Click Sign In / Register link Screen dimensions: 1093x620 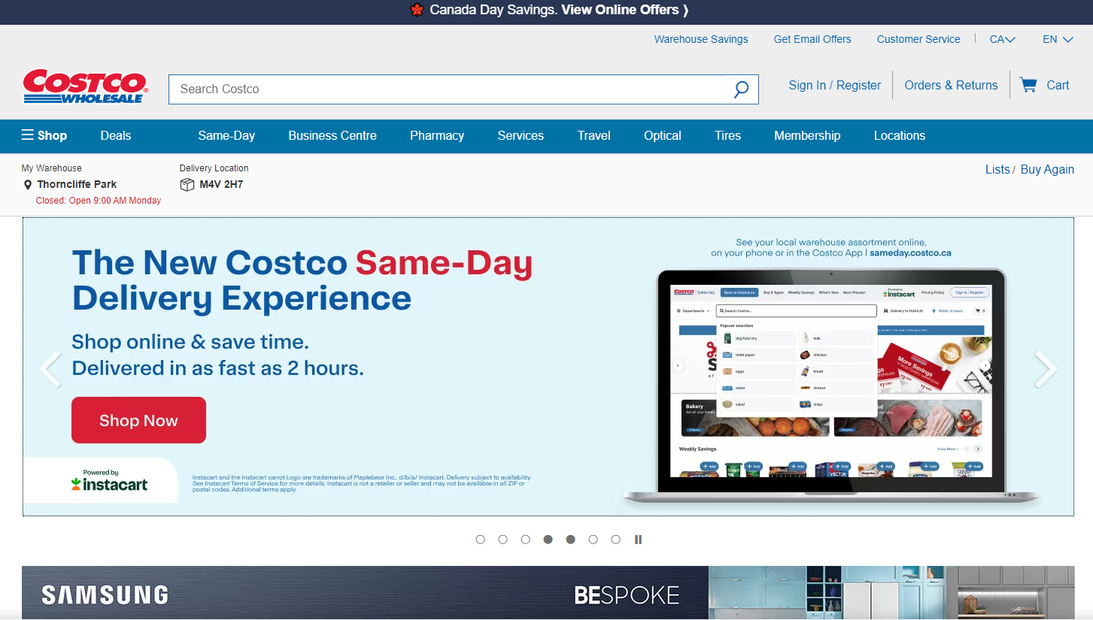pos(834,85)
